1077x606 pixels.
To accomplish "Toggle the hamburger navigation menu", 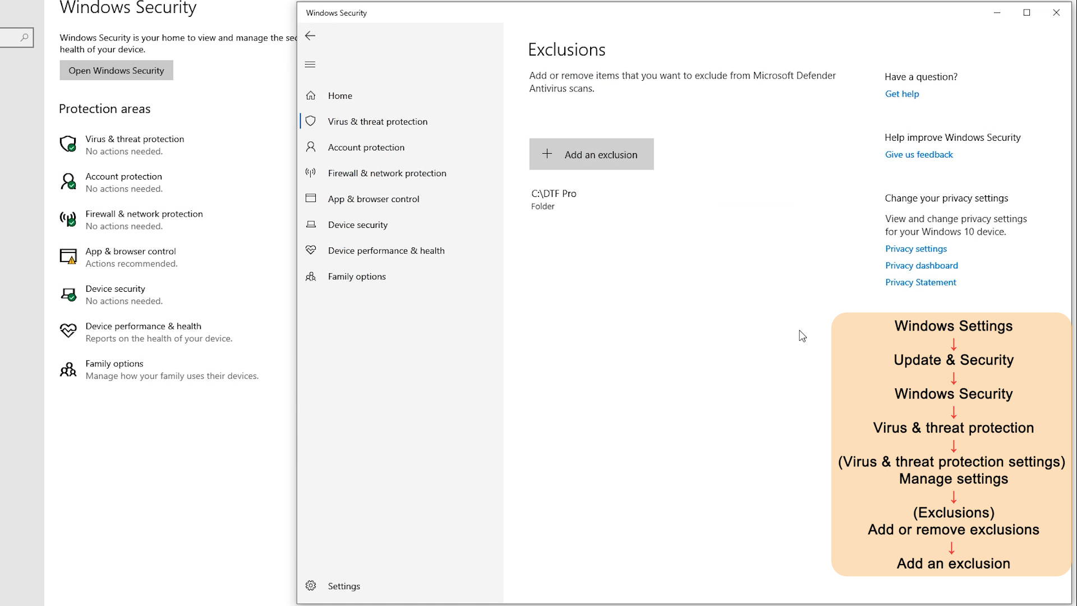I will [x=310, y=65].
